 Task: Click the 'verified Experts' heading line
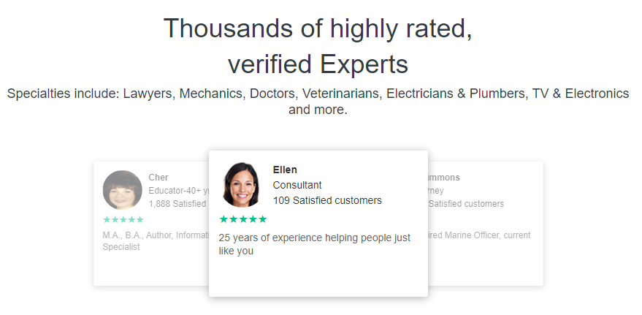point(318,64)
